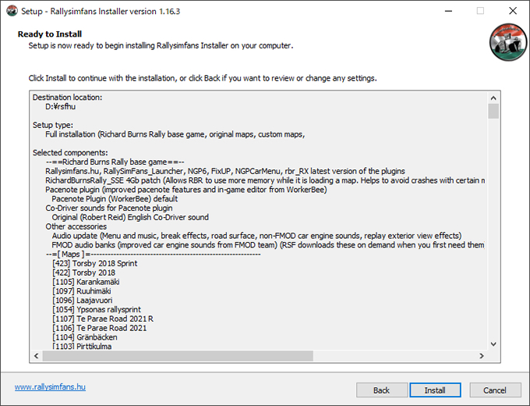
Task: Click 'Original (Robert Reid) English Co-Driver sound'
Action: (130, 217)
